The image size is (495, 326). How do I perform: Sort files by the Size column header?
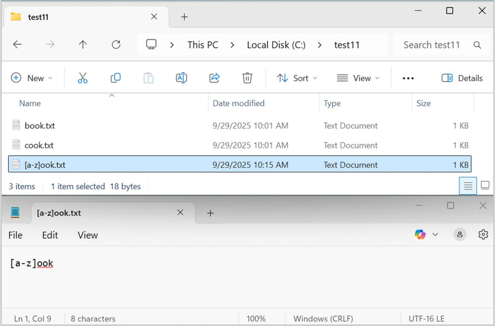(423, 103)
